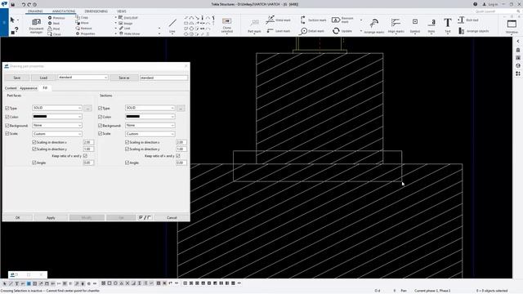Open Sections Color dropdown
523x294 pixels.
click(150, 117)
